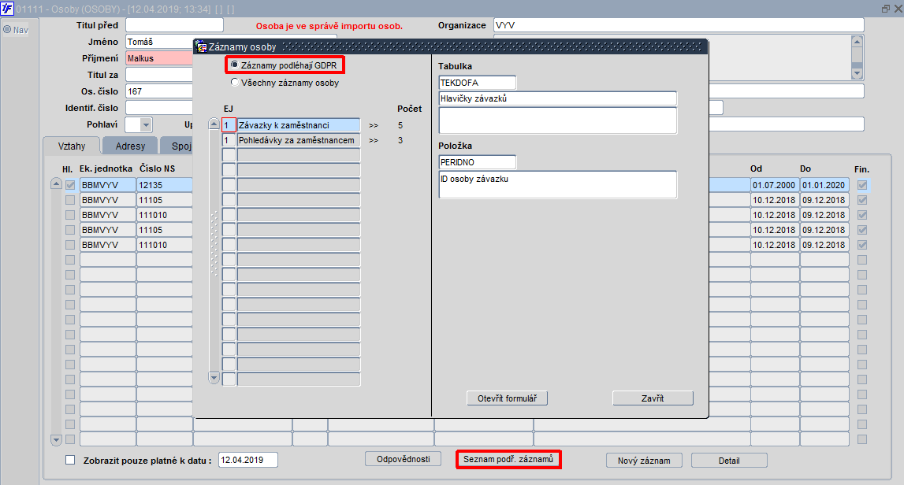Click the Jméno field containing Tomáš
904x485 pixels.
click(x=160, y=42)
